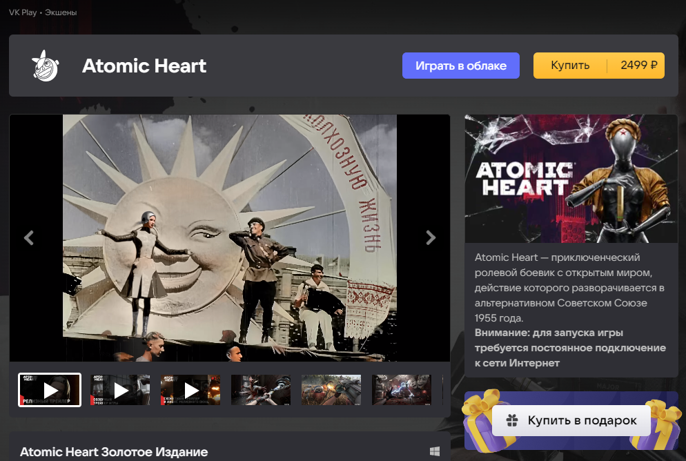Play the release trailer thumbnail
The width and height of the screenshot is (686, 461).
(x=50, y=390)
